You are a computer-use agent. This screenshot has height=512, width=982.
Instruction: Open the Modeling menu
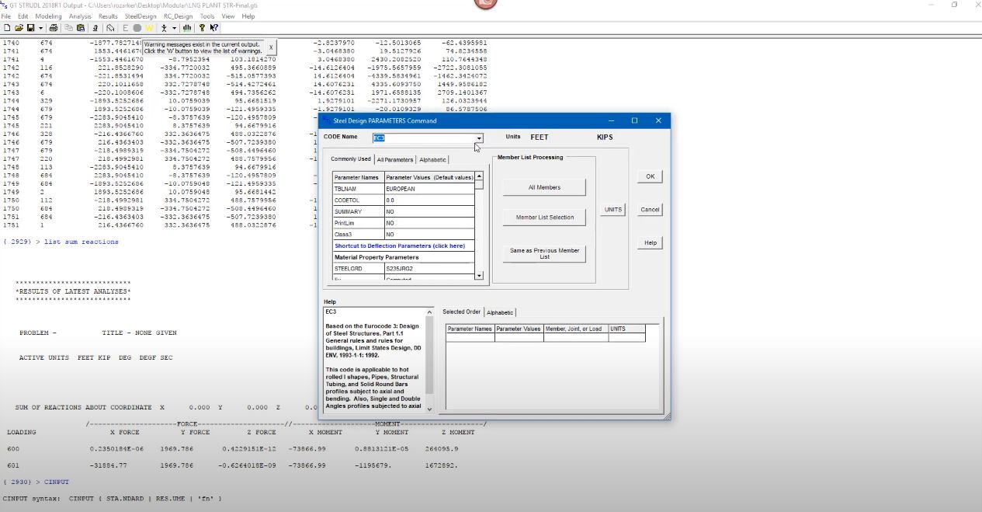tap(48, 16)
